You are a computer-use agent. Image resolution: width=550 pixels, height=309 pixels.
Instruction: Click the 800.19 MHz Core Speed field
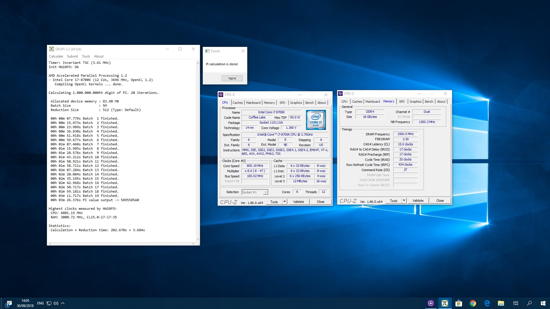click(255, 166)
